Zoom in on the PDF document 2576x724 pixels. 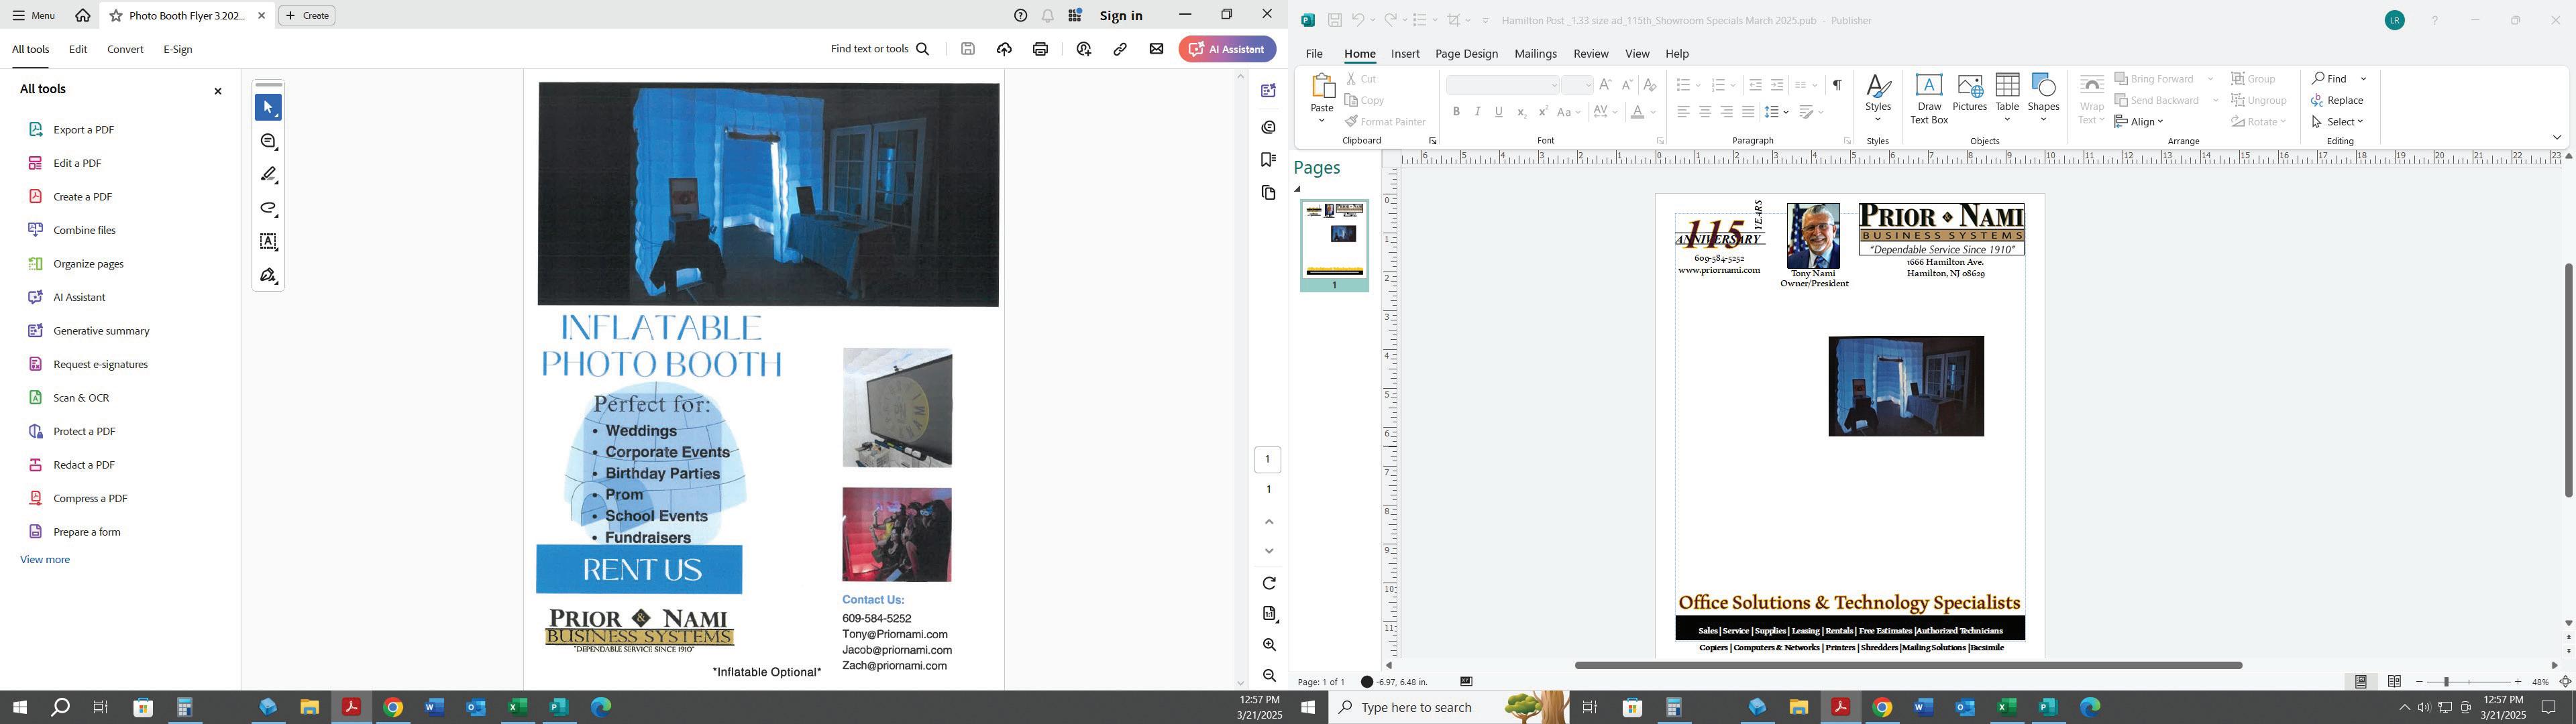[x=1269, y=645]
